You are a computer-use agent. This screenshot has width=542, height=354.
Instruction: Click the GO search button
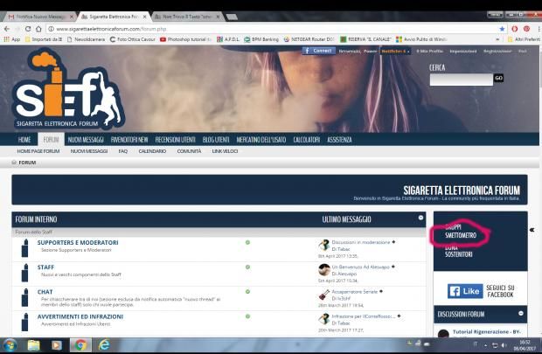tap(498, 78)
